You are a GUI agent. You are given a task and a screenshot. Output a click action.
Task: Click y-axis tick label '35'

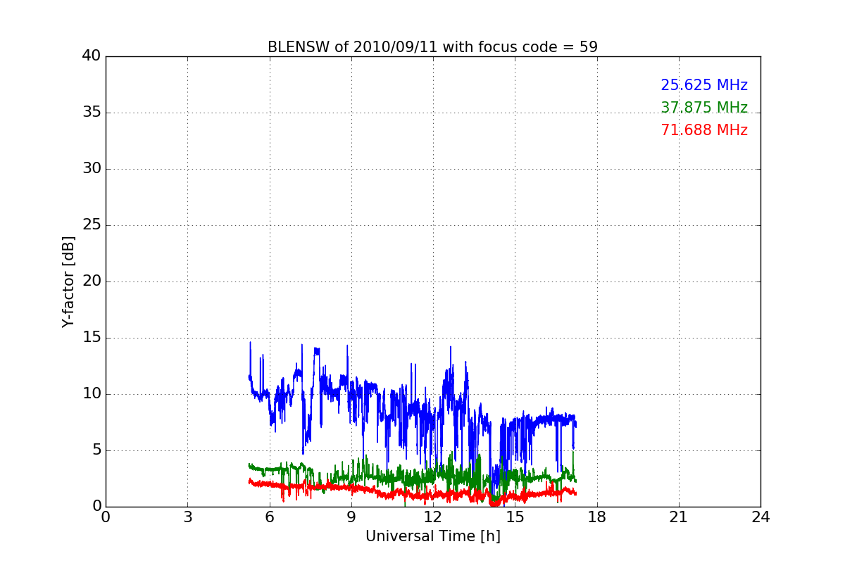point(92,113)
